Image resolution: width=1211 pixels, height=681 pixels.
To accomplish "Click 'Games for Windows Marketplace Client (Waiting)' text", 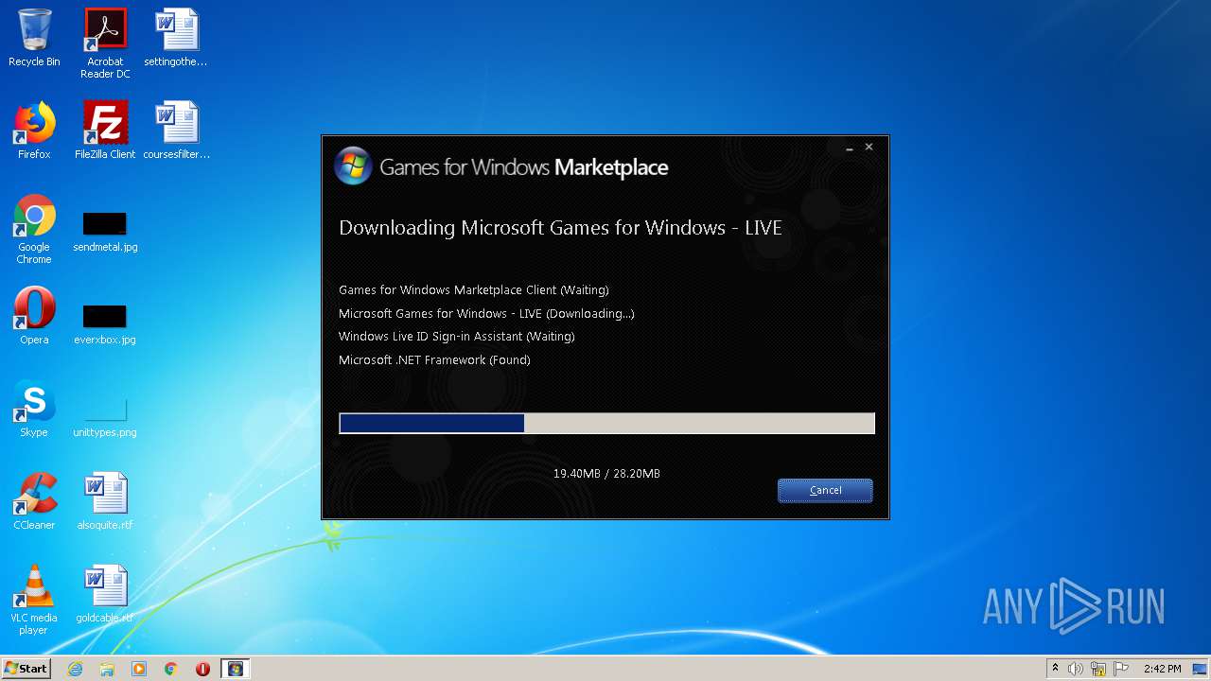I will (474, 289).
